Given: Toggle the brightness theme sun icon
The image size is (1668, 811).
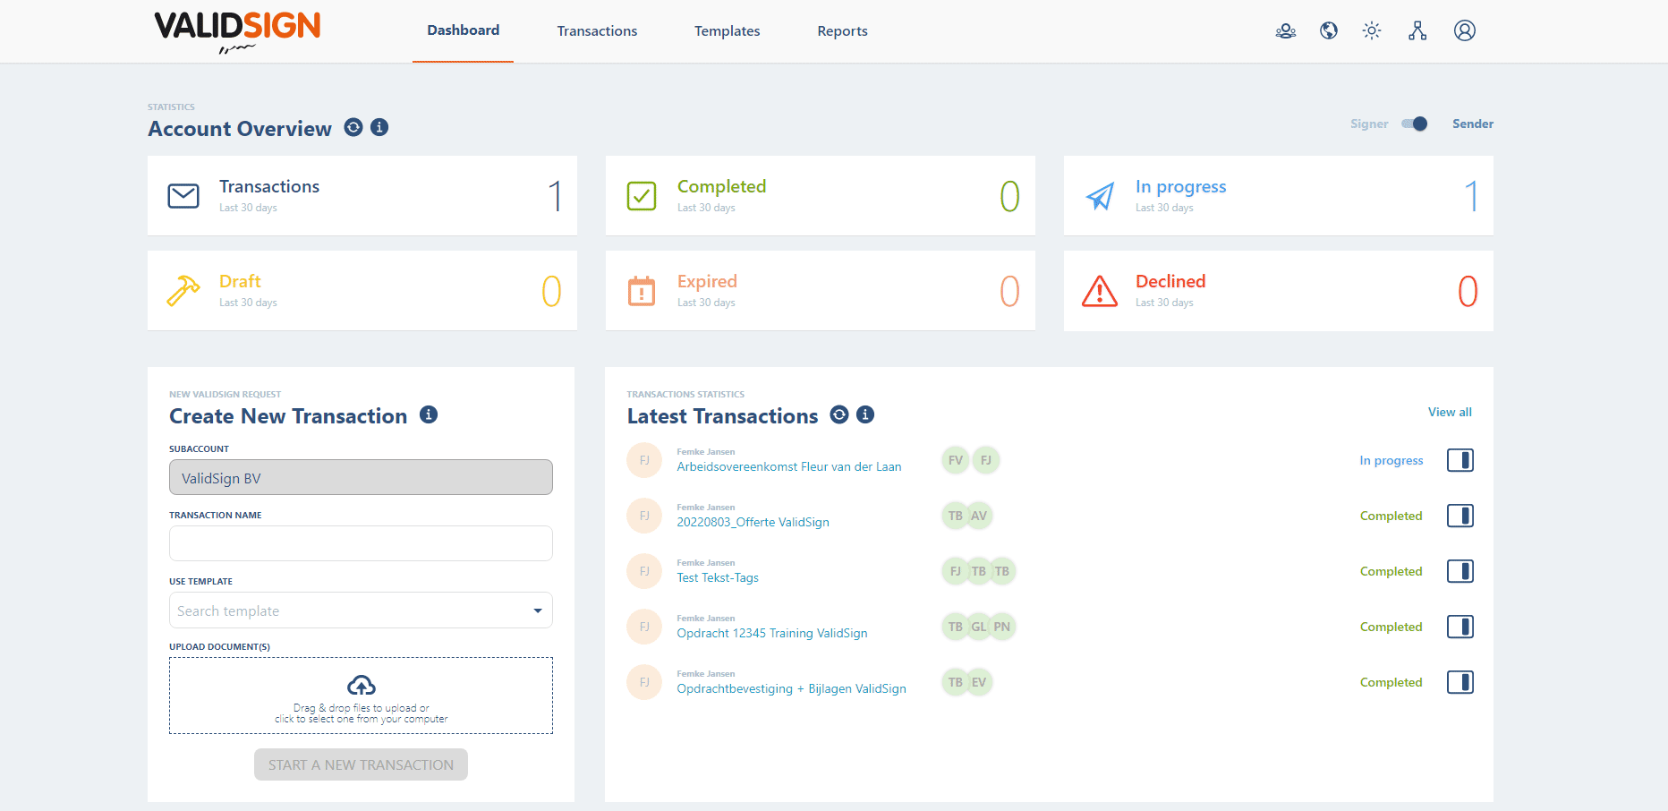Looking at the screenshot, I should tap(1372, 31).
